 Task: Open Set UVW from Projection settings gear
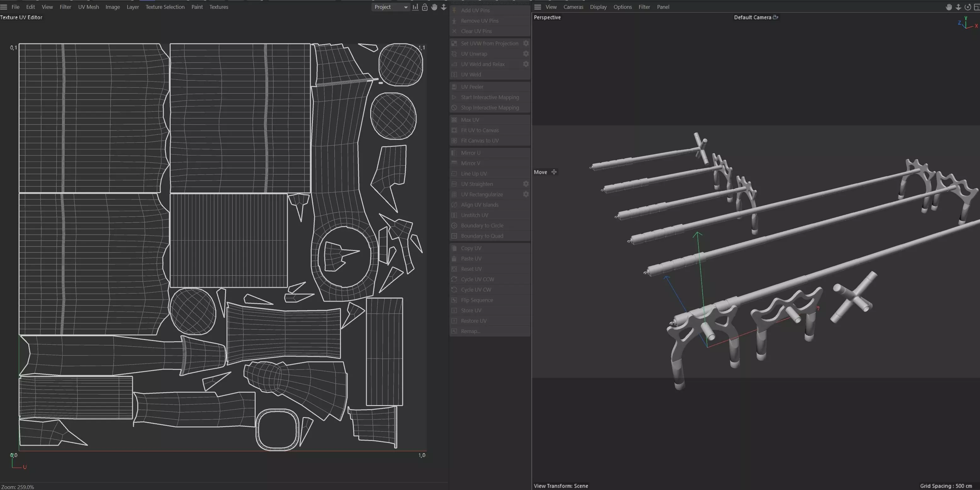(526, 43)
